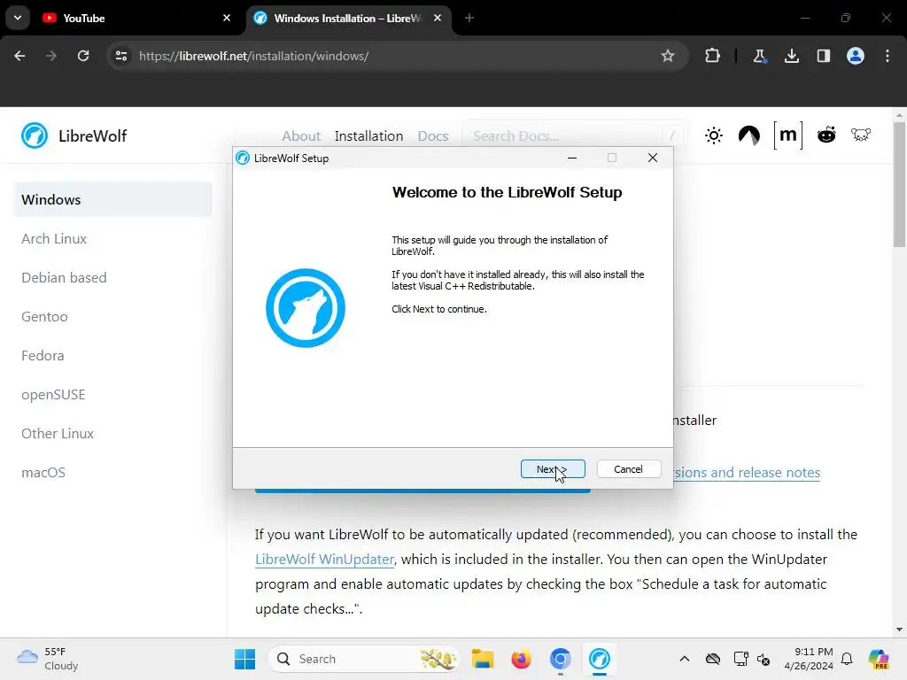Open the Codeberg mountain icon link
This screenshot has width=907, height=680.
coord(749,135)
